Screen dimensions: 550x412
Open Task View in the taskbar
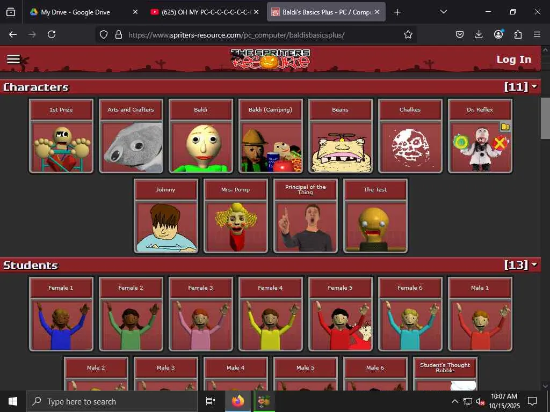click(211, 401)
